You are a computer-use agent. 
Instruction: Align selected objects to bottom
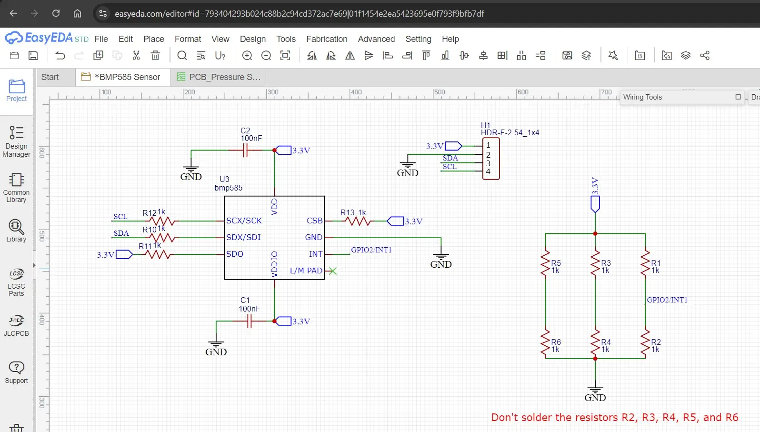coord(445,55)
